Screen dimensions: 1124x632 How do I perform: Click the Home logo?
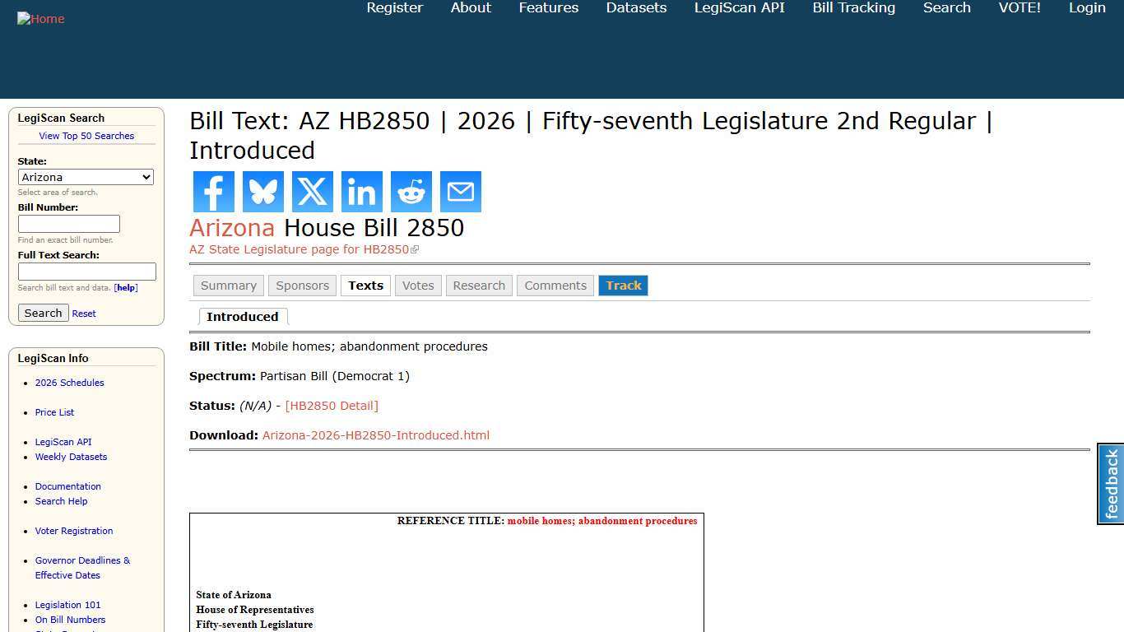pyautogui.click(x=40, y=18)
